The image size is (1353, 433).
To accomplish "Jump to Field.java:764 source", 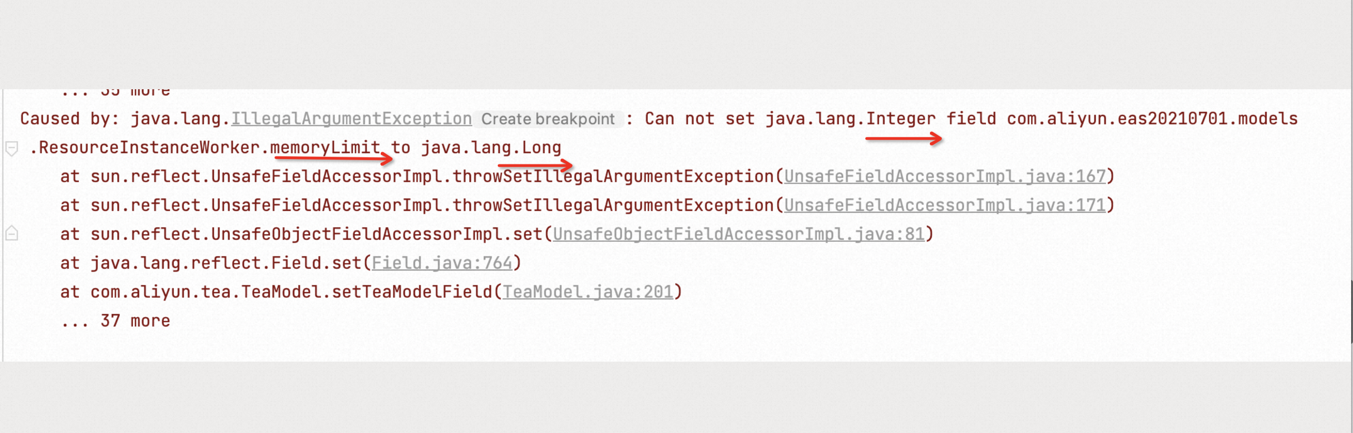I will coord(441,263).
